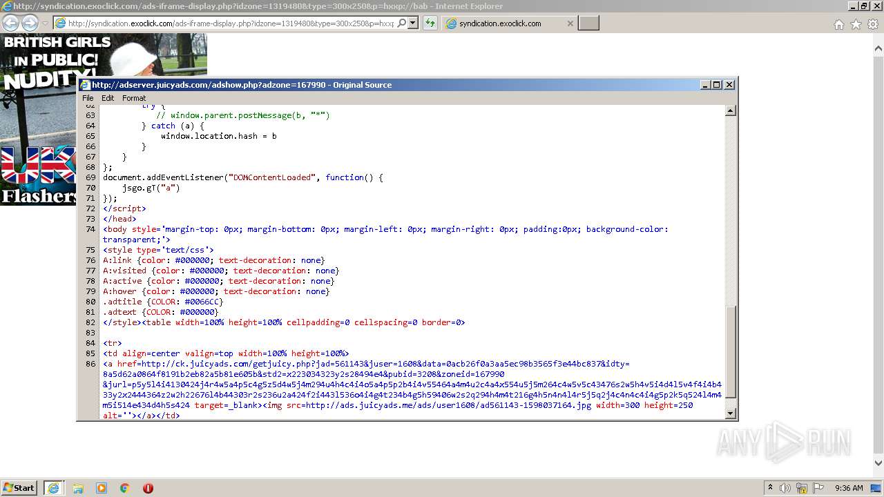Image resolution: width=884 pixels, height=497 pixels.
Task: Go forward using IE Forward arrow
Action: pyautogui.click(x=30, y=23)
